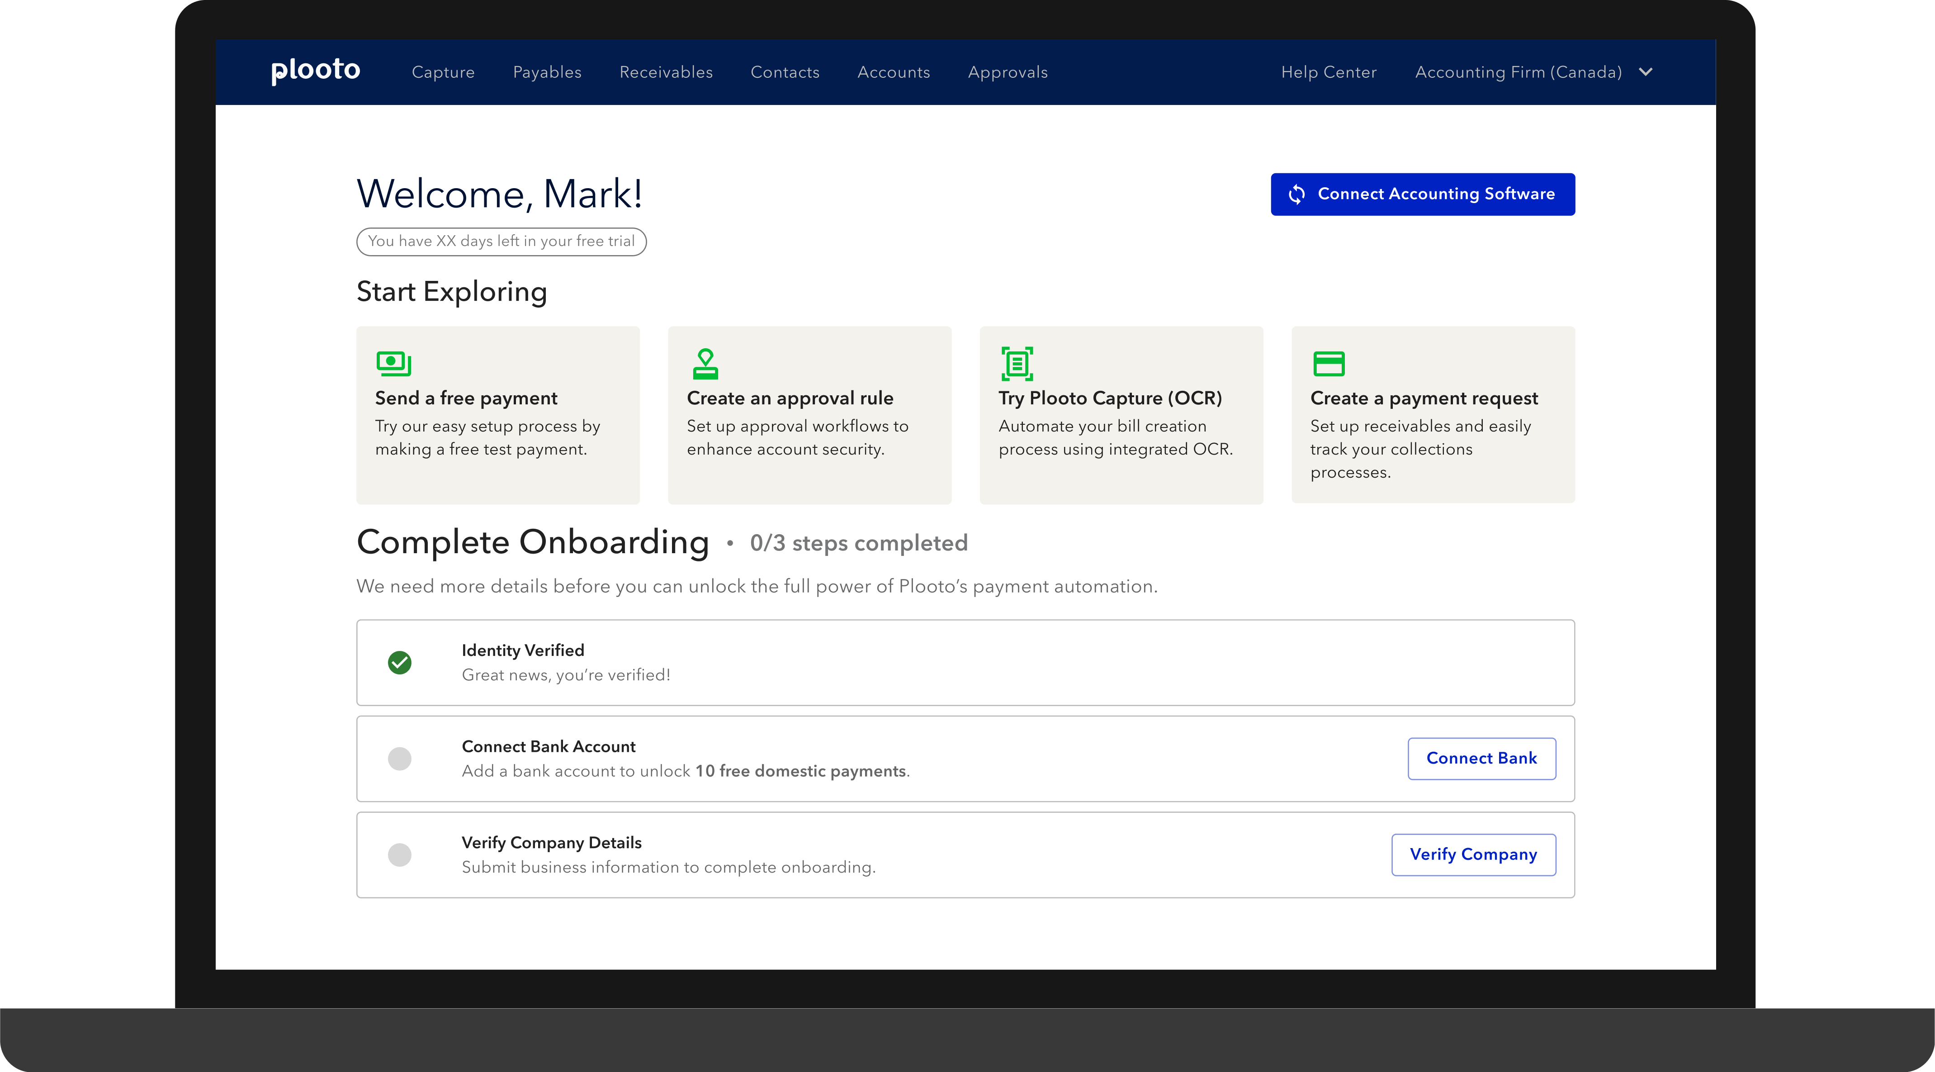This screenshot has height=1072, width=1935.
Task: Click the card icon on Create a payment request
Action: 1329,364
